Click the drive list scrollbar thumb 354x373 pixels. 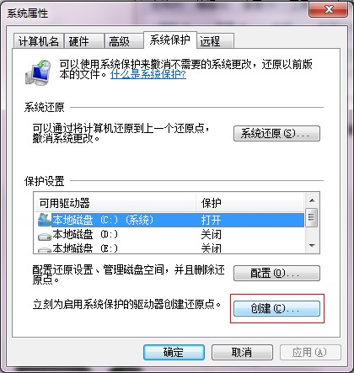312,217
